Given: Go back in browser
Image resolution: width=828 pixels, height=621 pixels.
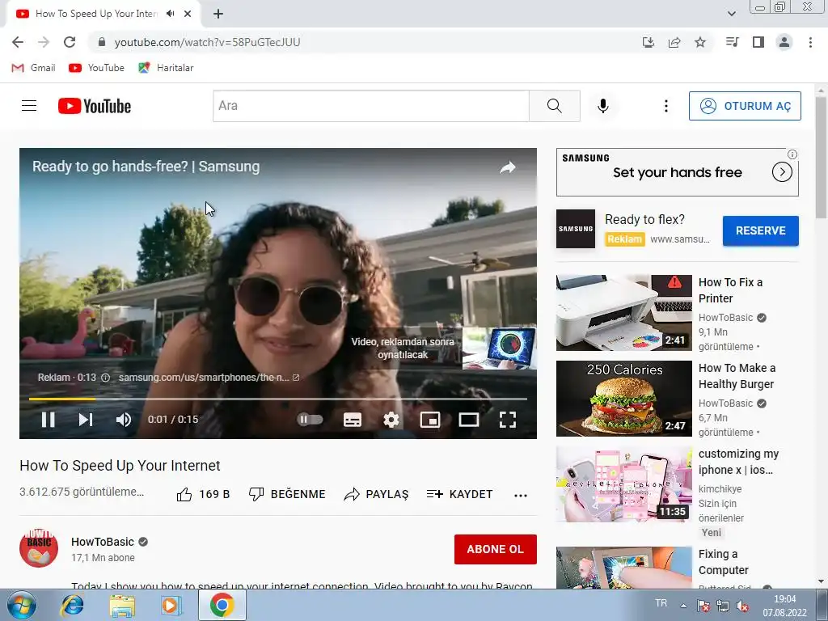Looking at the screenshot, I should (x=18, y=42).
